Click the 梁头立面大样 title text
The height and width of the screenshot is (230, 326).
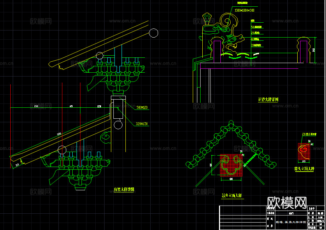pos(304,169)
